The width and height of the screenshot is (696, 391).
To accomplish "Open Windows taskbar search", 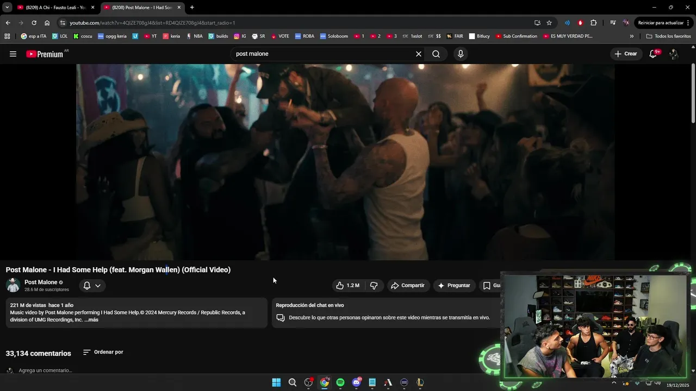I will click(x=293, y=382).
